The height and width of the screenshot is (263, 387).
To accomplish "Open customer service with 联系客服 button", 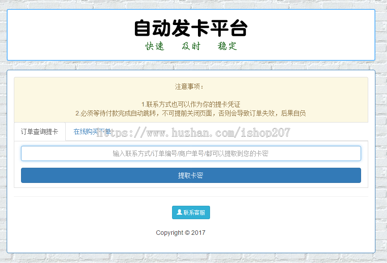I will pos(191,212).
